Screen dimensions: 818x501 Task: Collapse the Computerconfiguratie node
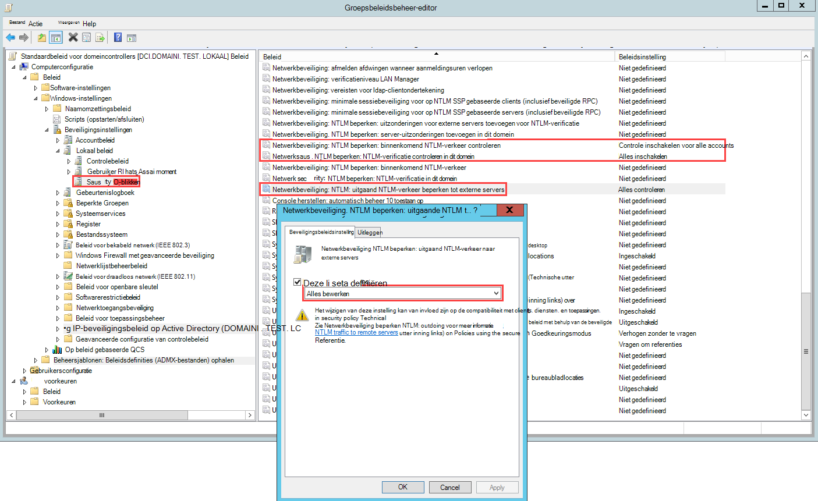click(x=13, y=67)
